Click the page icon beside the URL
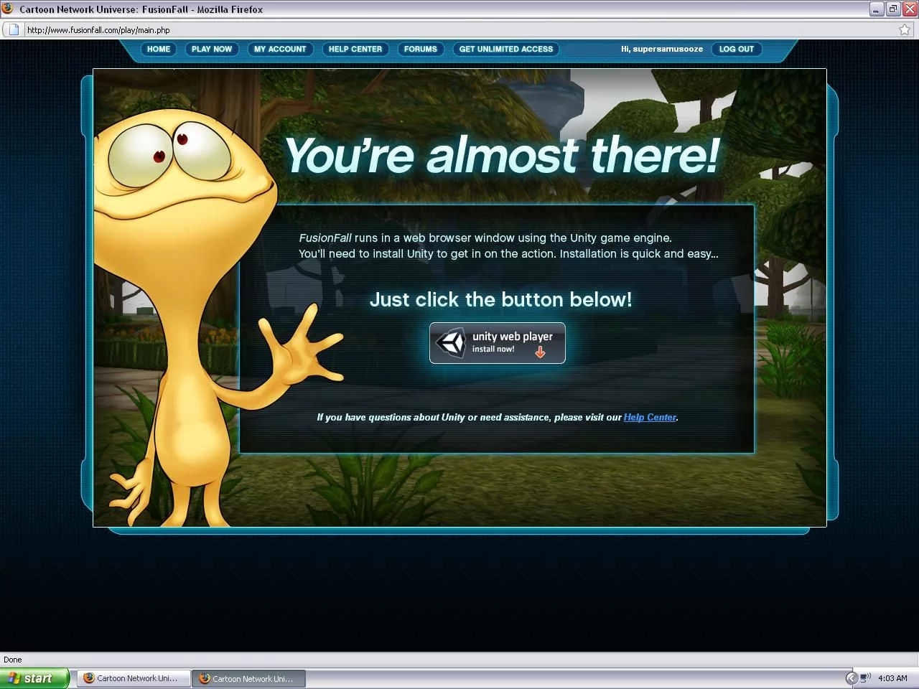The image size is (919, 689). click(x=13, y=29)
